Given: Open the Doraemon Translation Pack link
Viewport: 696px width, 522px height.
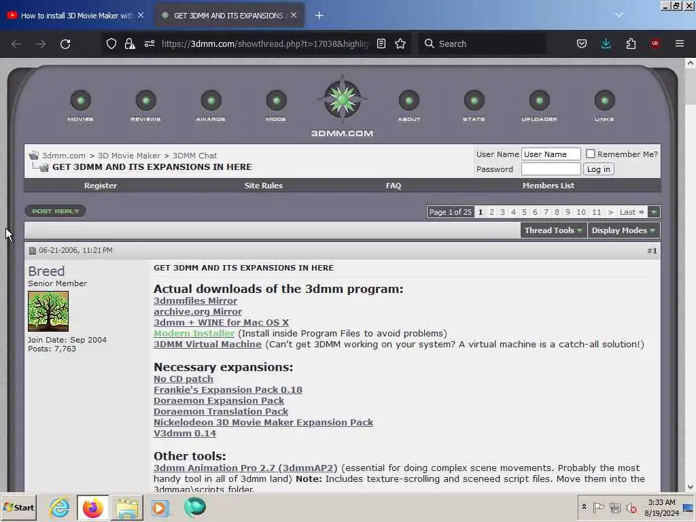Looking at the screenshot, I should 221,411.
